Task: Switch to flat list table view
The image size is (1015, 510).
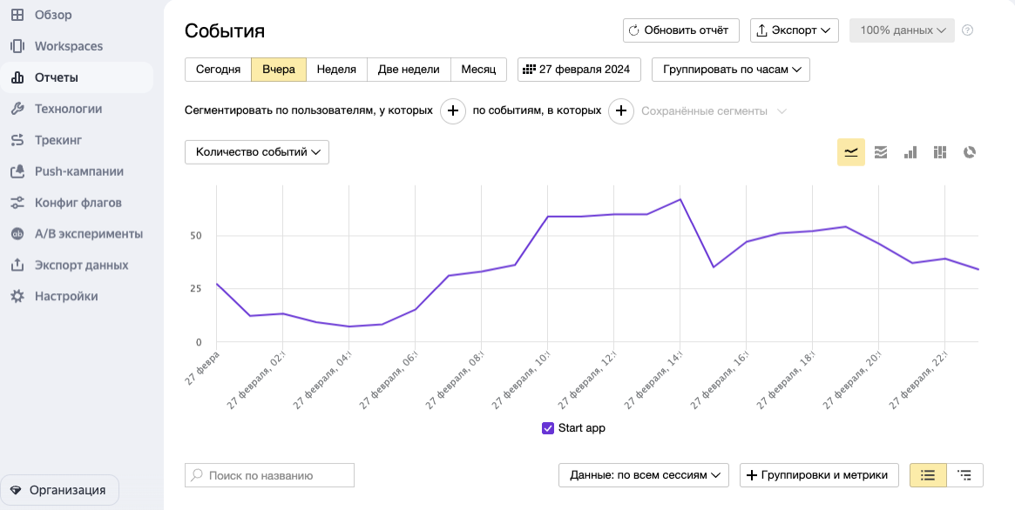Action: [x=928, y=475]
